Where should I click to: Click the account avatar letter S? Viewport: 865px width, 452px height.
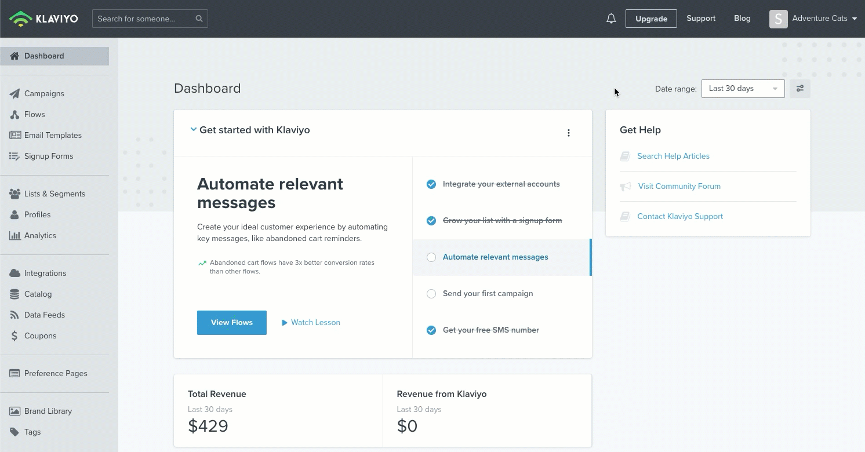tap(779, 19)
